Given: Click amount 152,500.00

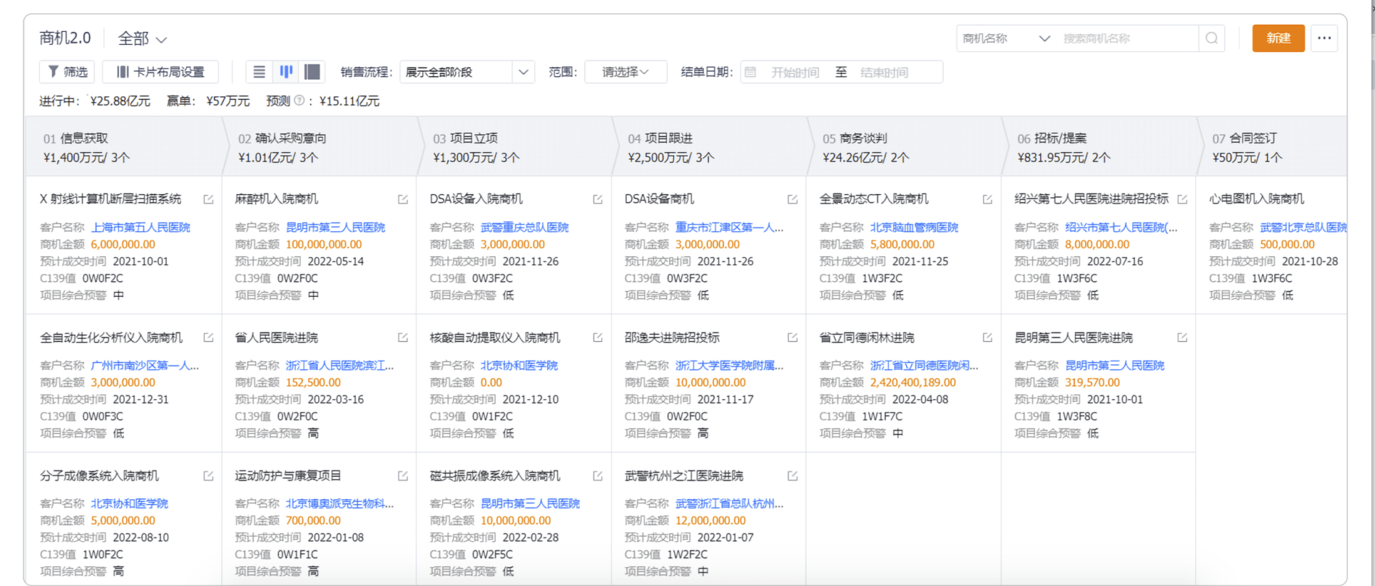Looking at the screenshot, I should click(x=313, y=382).
